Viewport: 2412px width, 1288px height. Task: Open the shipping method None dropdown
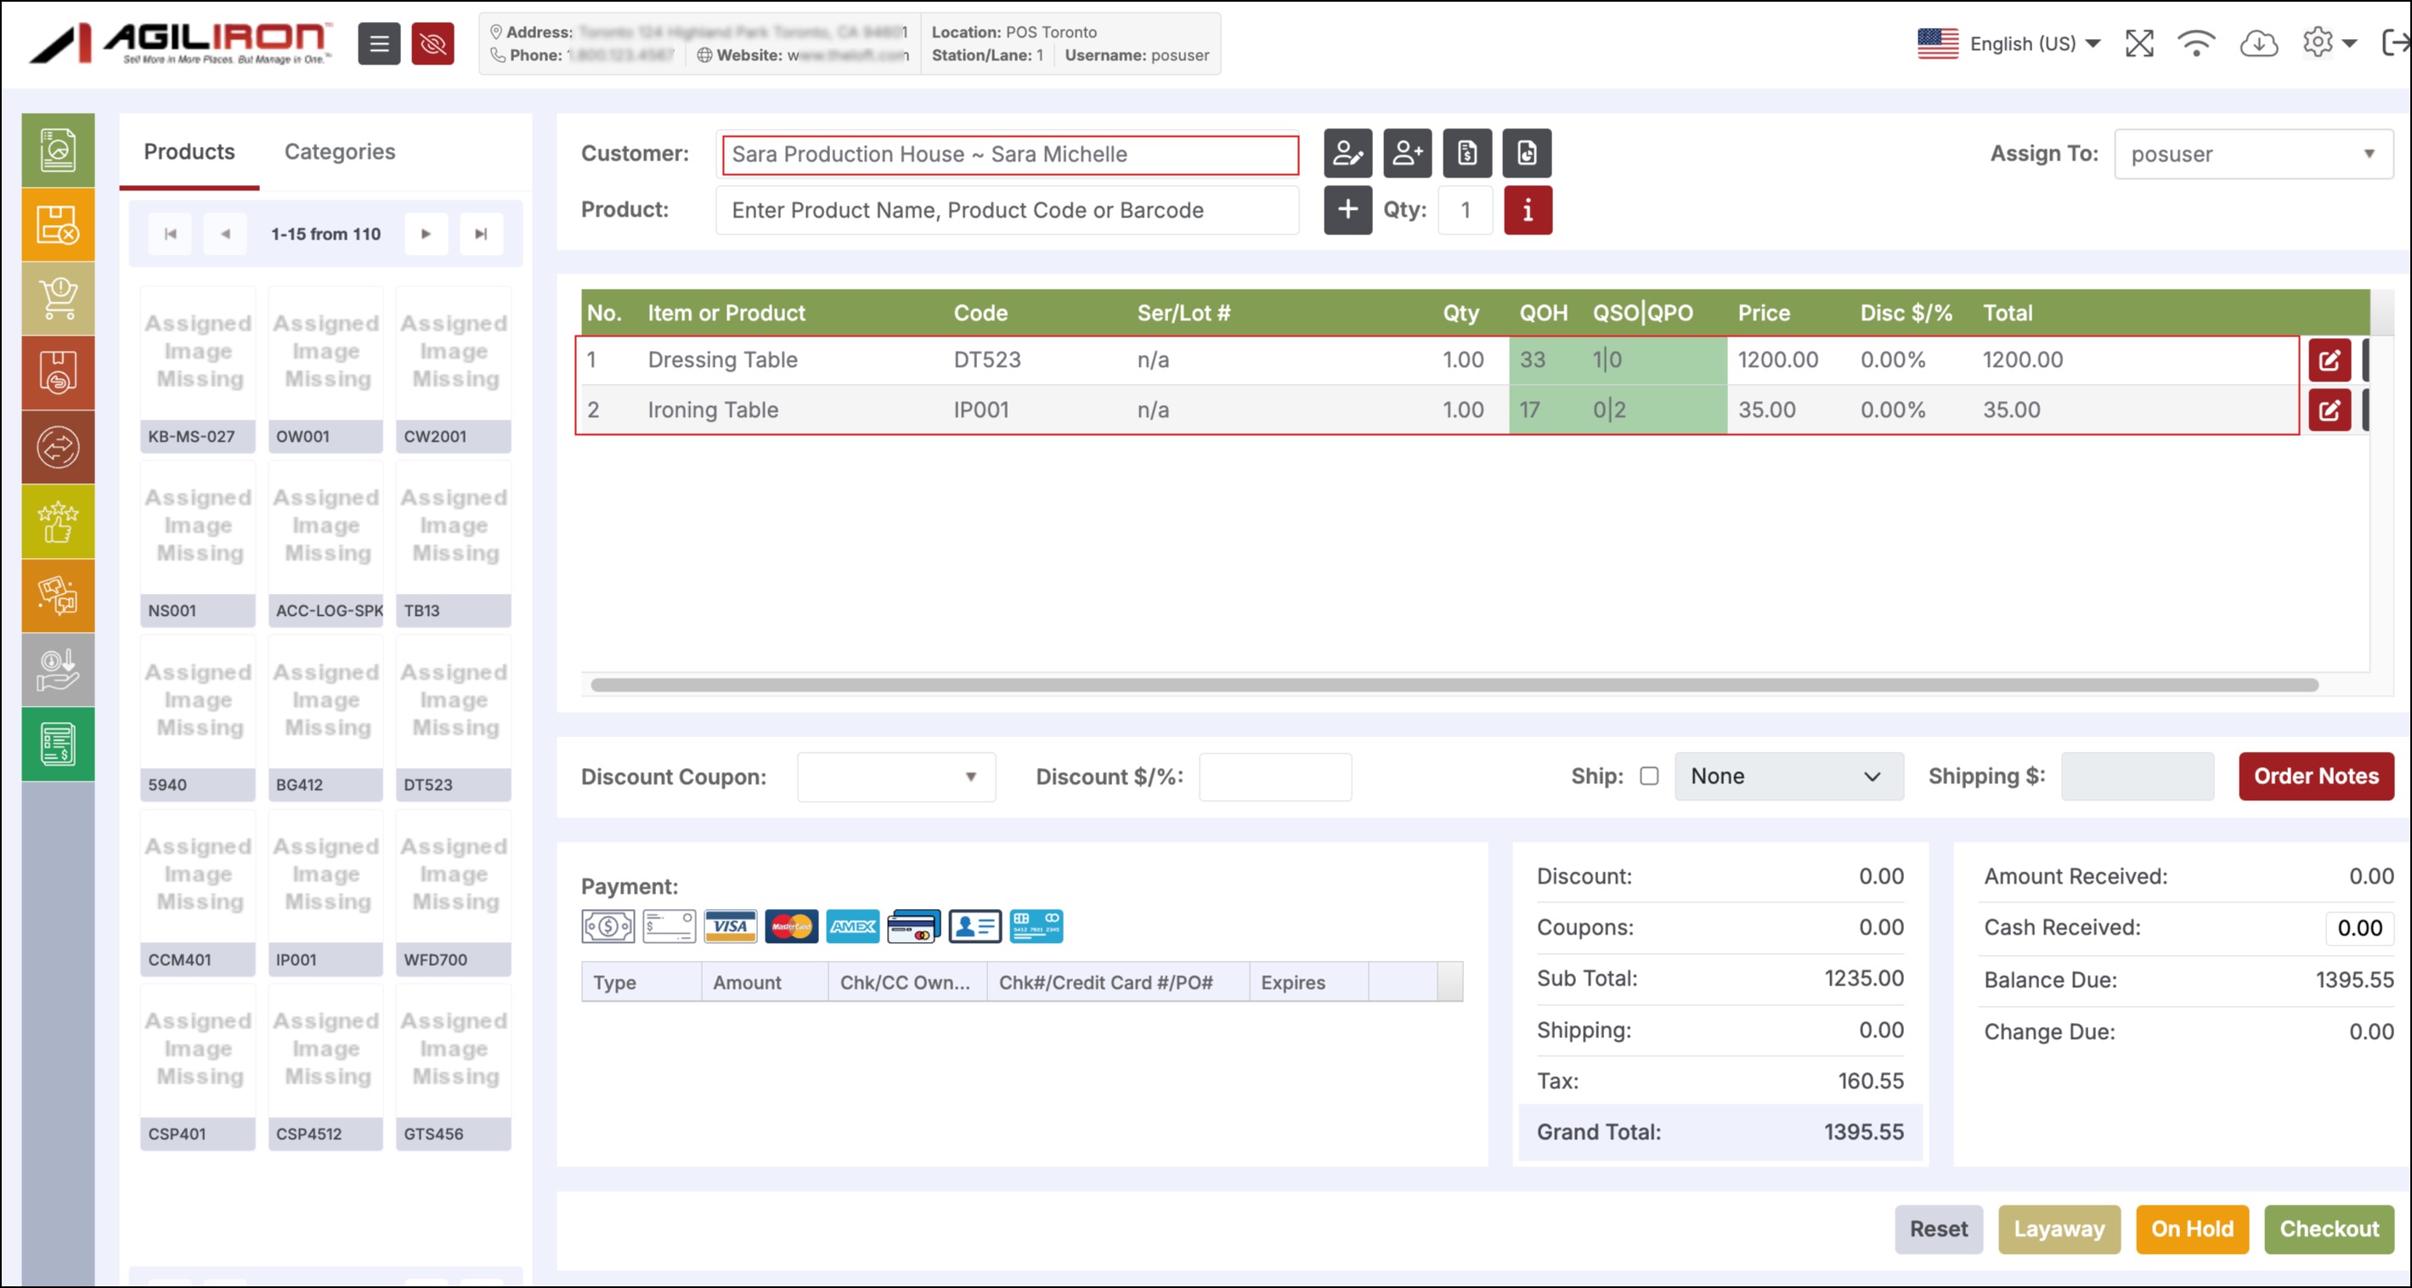click(1788, 776)
